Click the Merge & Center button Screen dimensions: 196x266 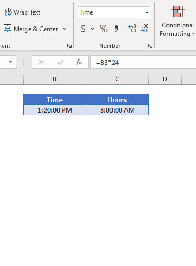(x=31, y=29)
